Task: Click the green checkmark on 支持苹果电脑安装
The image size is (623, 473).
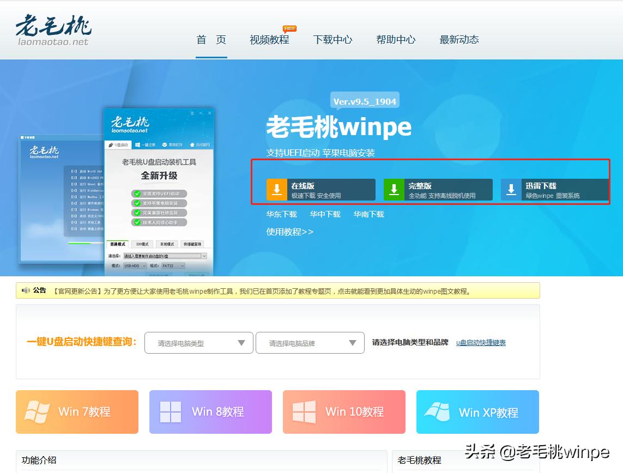Action: click(x=137, y=203)
